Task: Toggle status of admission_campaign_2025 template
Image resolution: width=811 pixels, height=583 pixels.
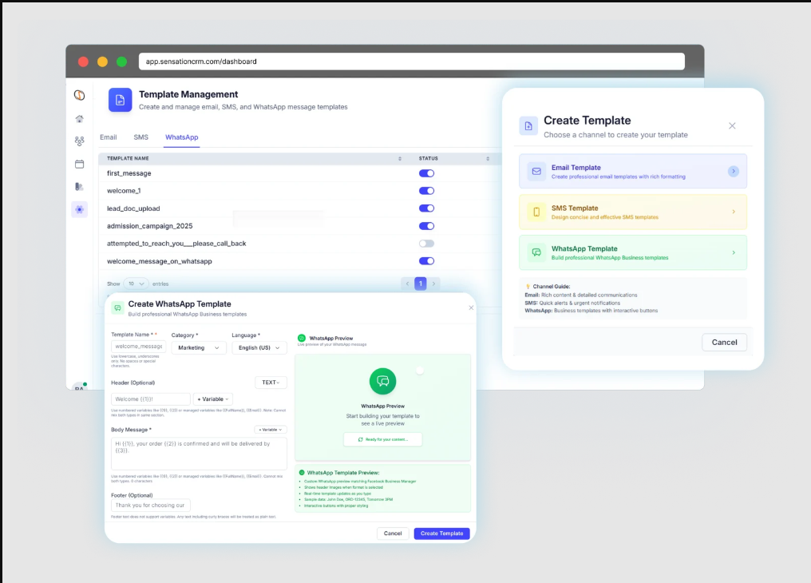Action: (x=427, y=226)
